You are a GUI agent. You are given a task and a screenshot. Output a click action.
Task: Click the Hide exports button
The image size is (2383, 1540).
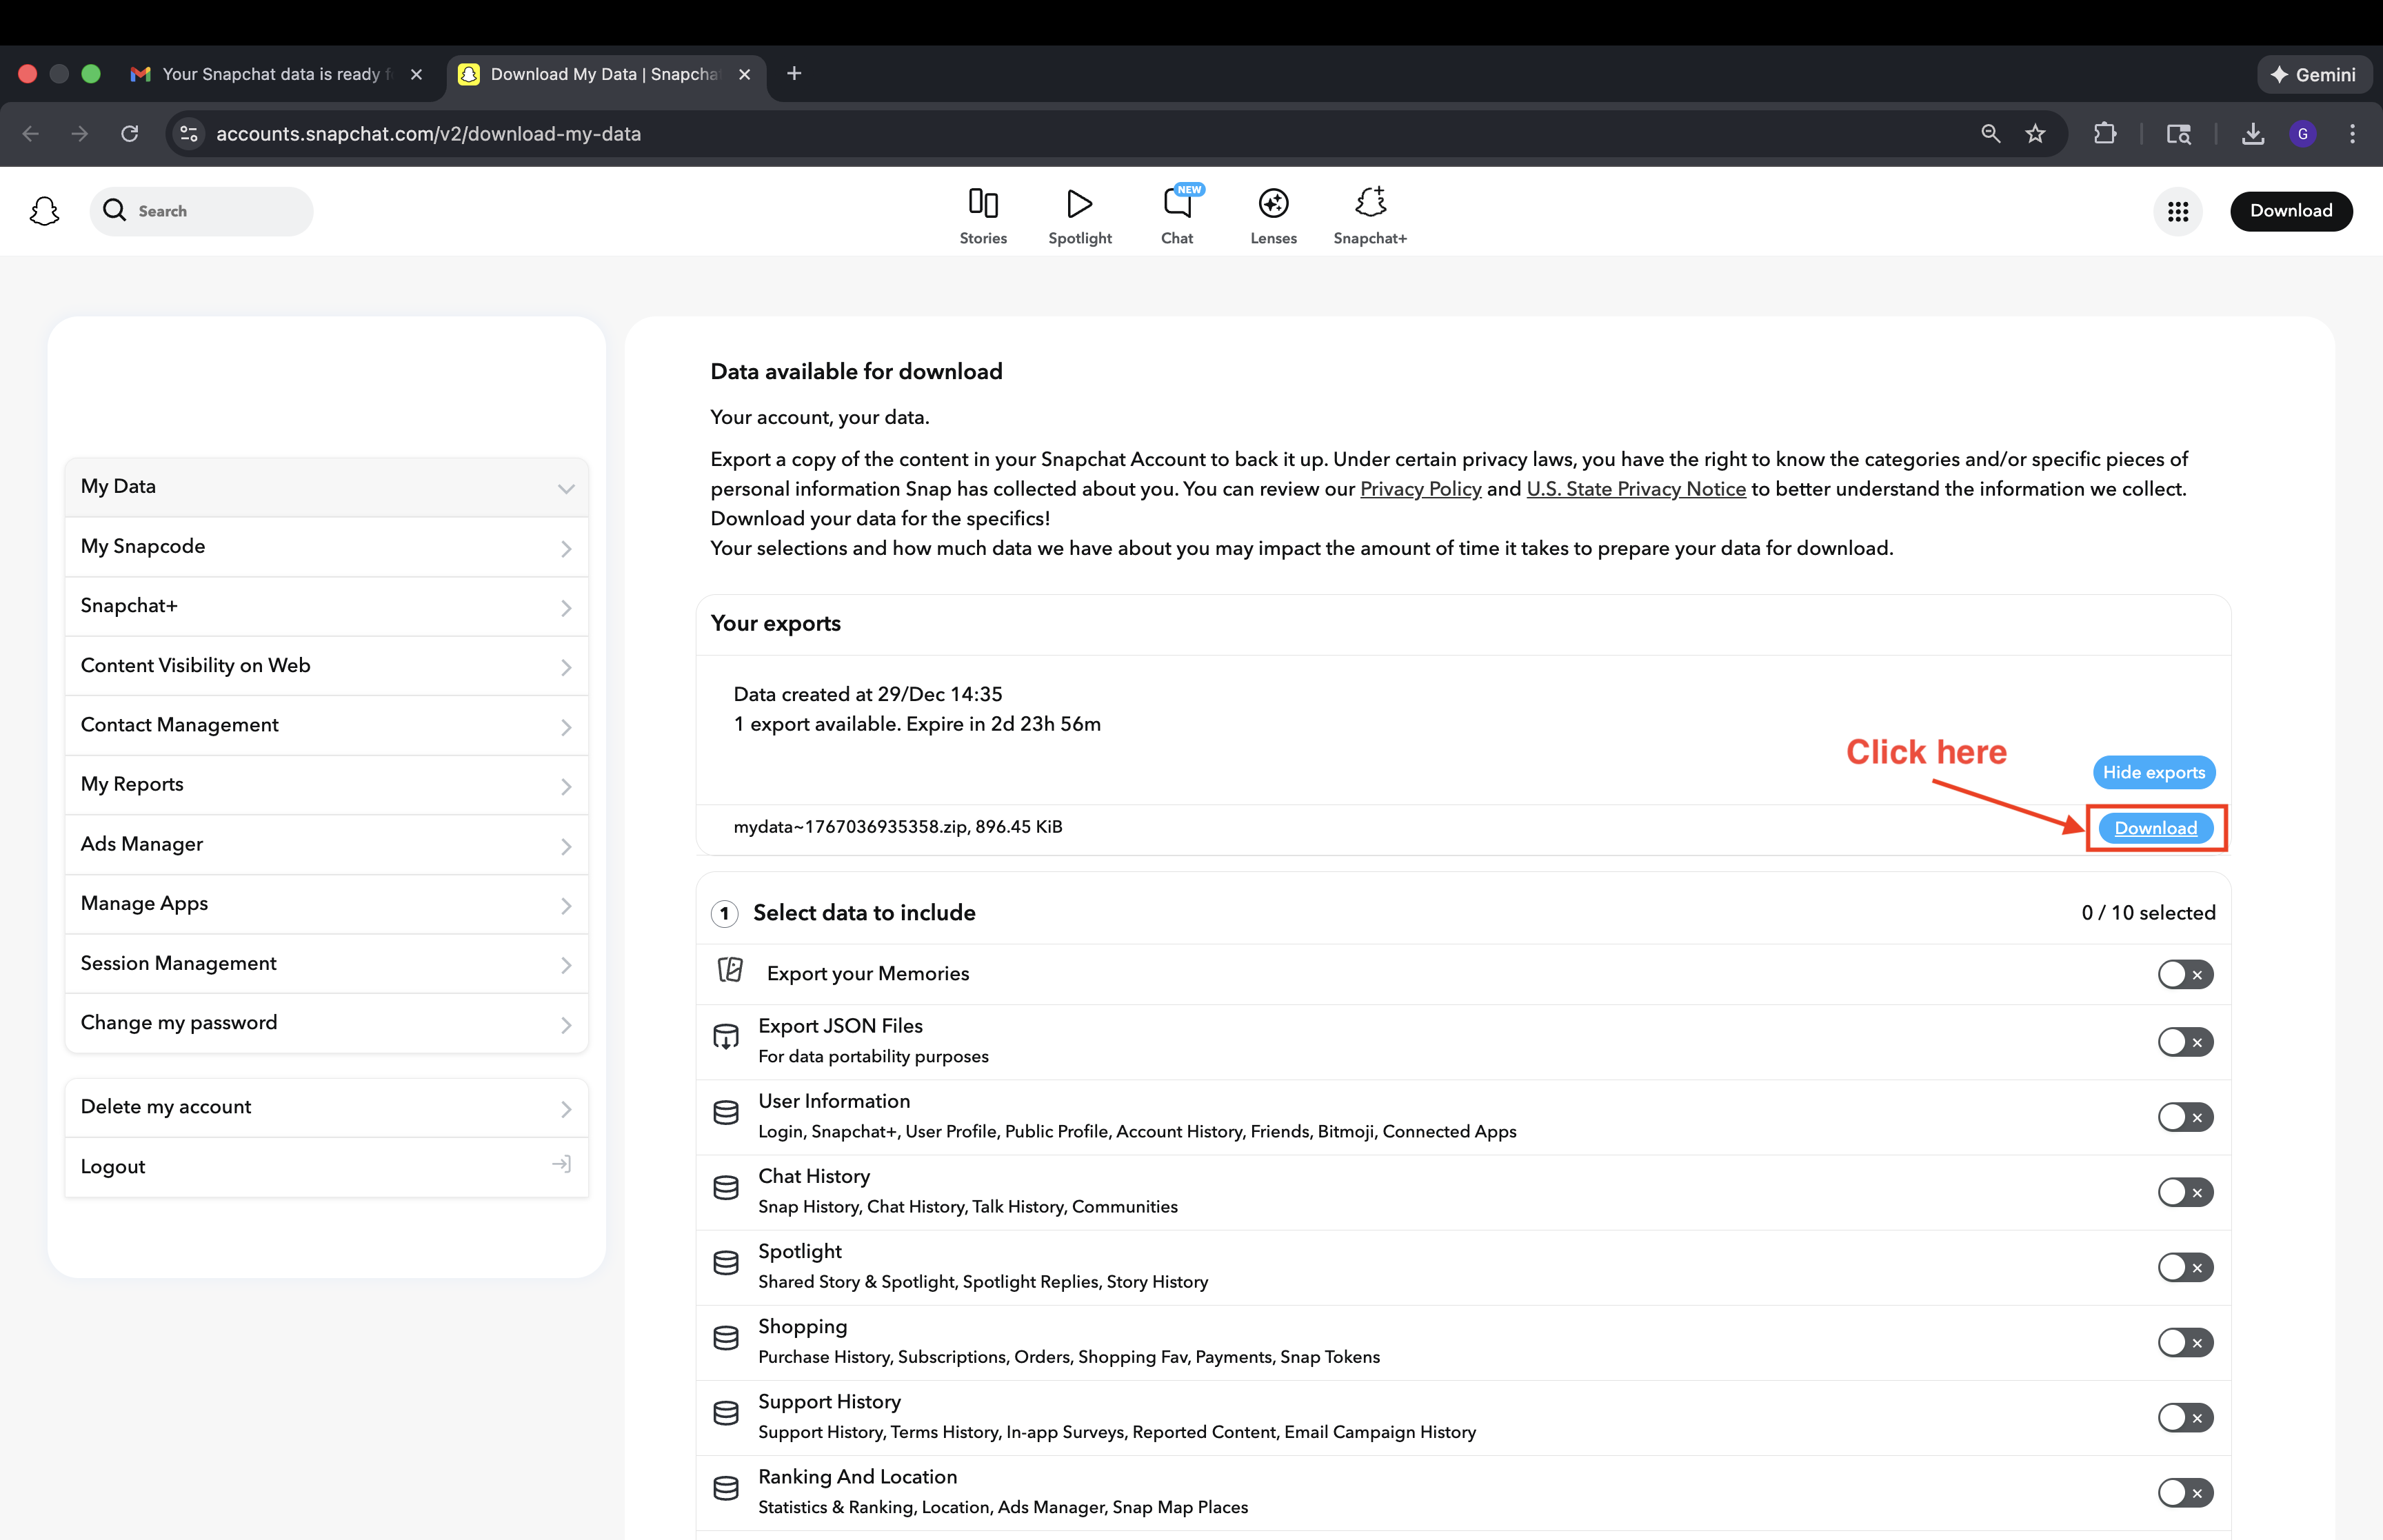click(x=2153, y=772)
